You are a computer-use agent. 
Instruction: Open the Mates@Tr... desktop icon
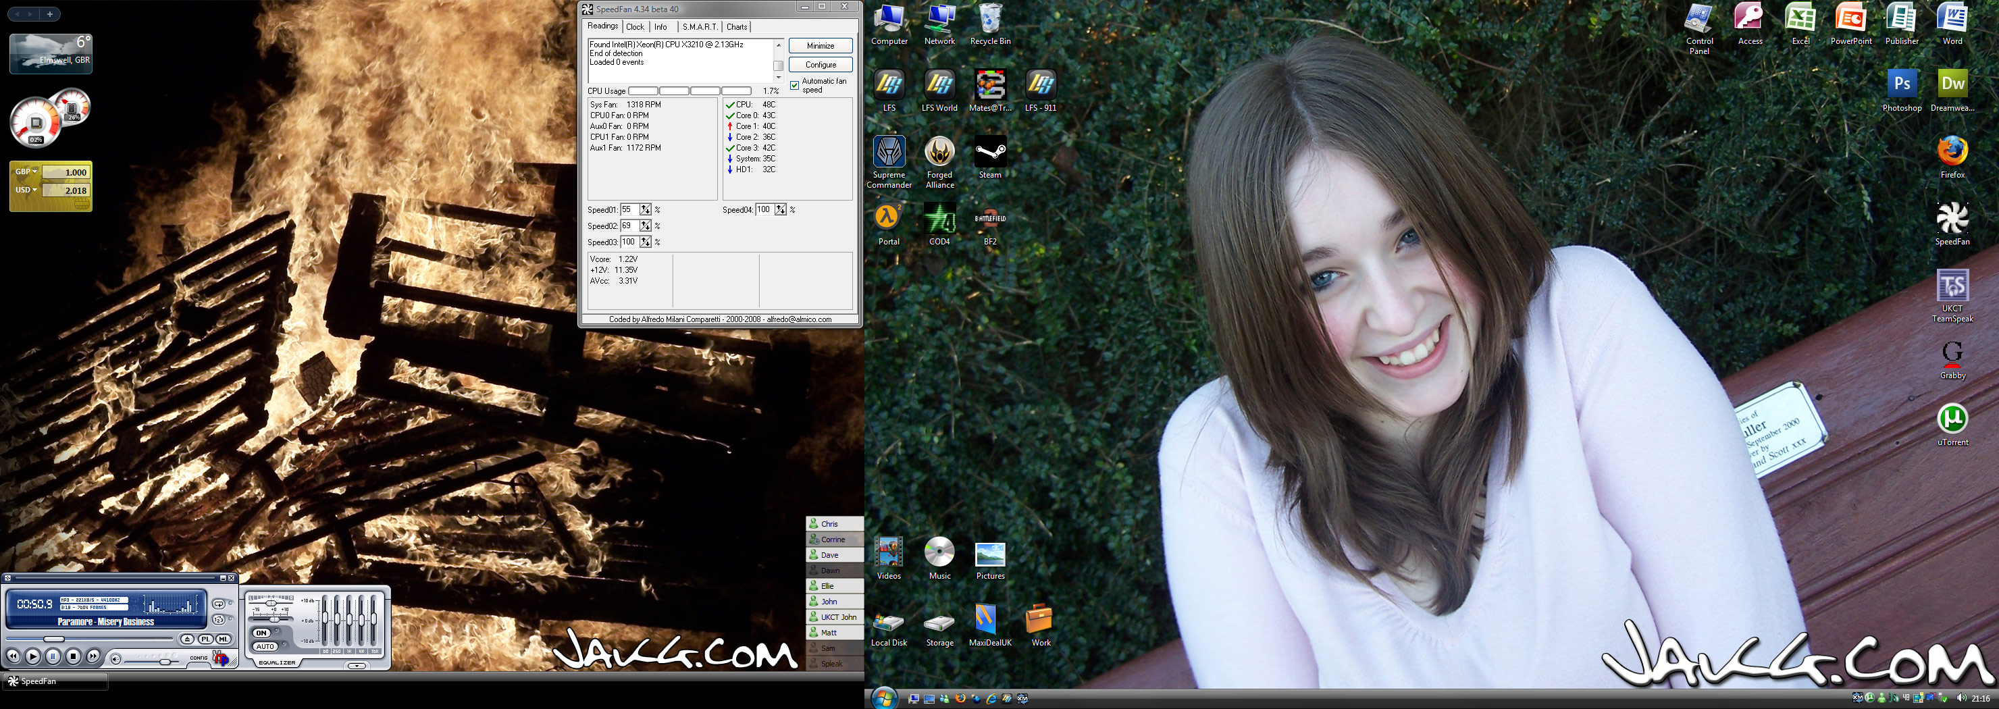[990, 90]
